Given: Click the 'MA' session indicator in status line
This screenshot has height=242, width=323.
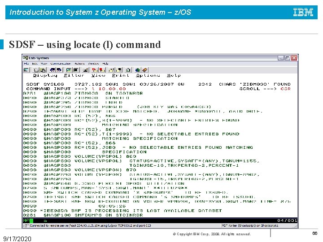Looking at the screenshot, I should (x=26, y=220).
